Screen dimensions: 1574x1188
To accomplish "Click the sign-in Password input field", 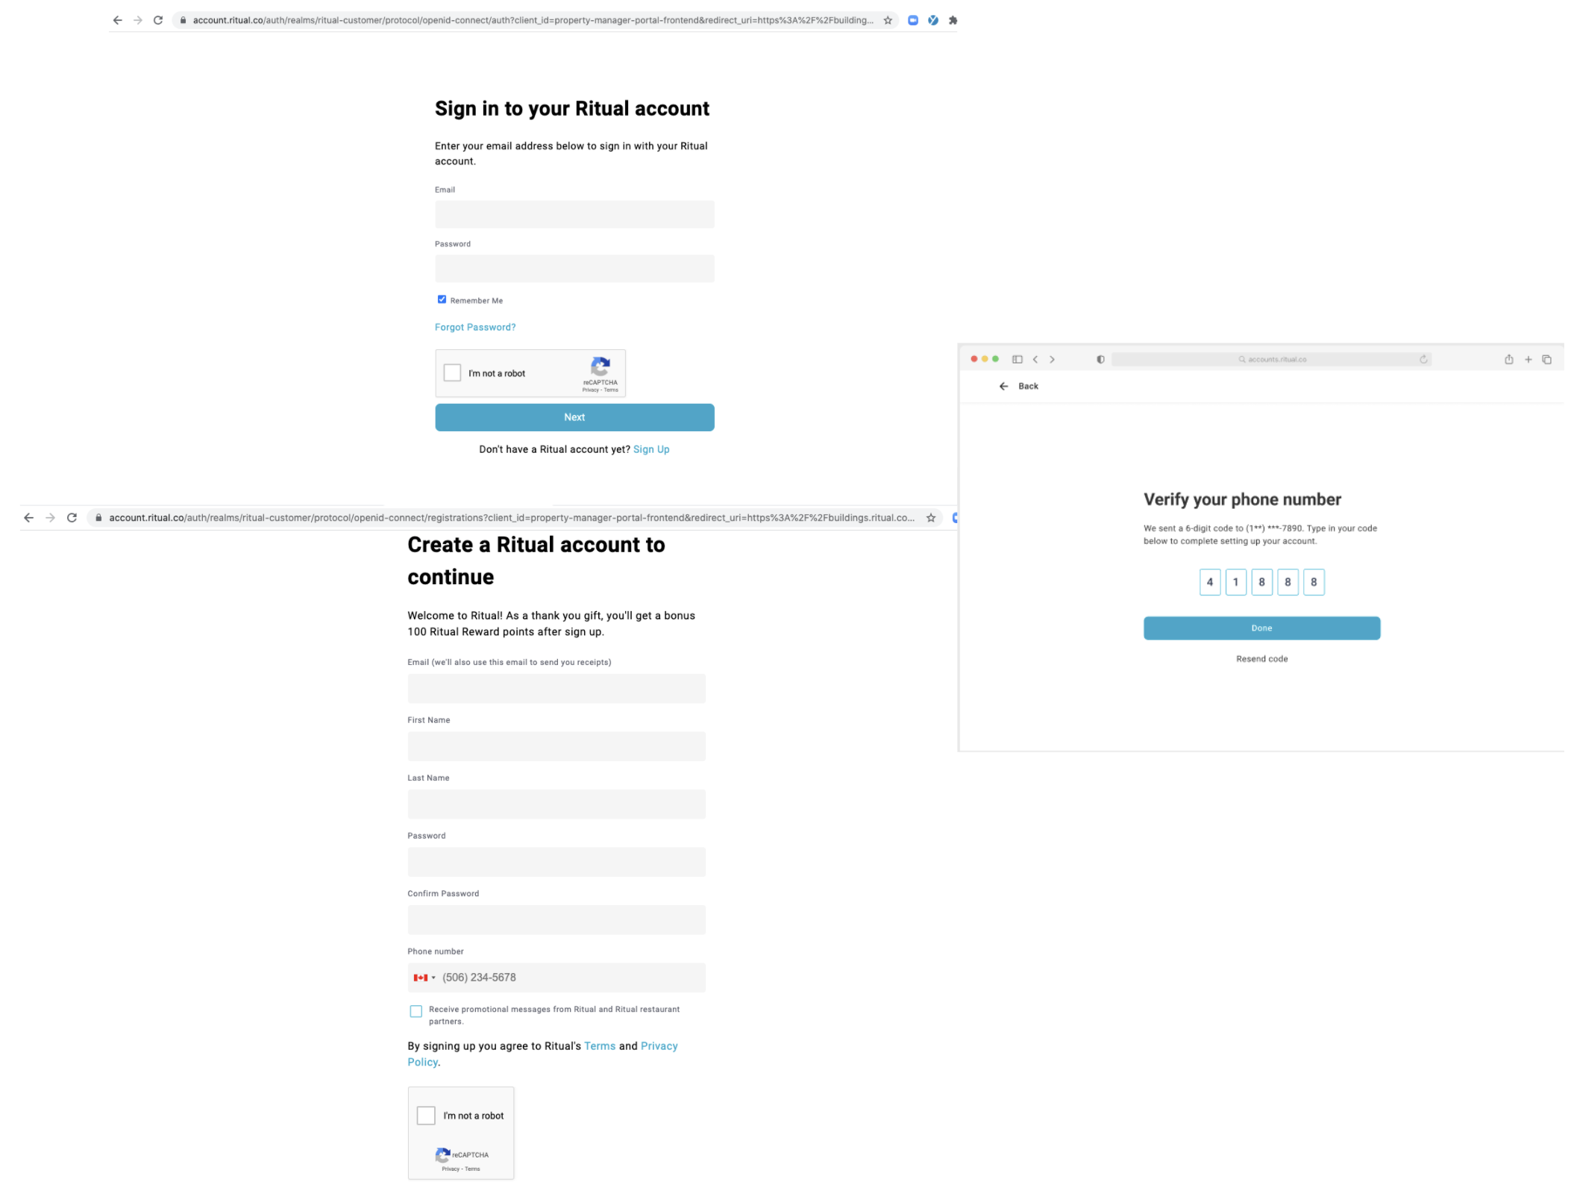I will coord(574,269).
